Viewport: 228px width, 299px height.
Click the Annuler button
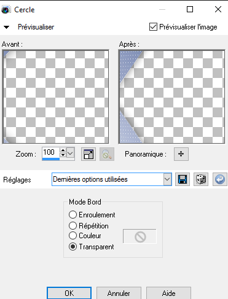pos(119,293)
